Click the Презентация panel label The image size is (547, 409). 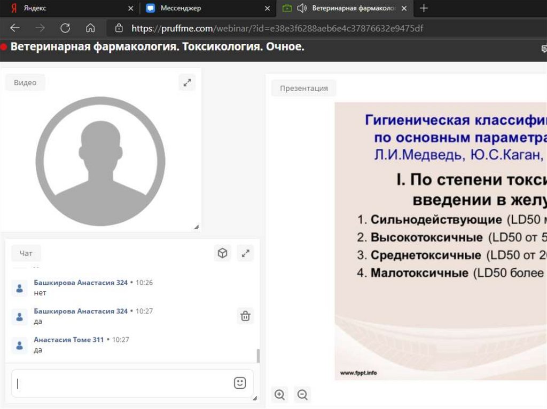[x=303, y=89]
